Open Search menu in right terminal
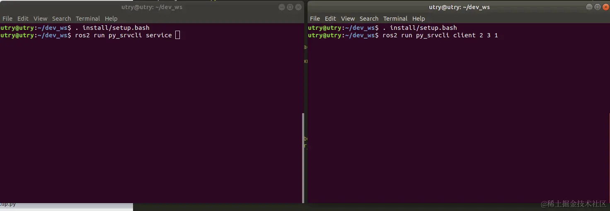This screenshot has height=211, width=610. (x=369, y=19)
